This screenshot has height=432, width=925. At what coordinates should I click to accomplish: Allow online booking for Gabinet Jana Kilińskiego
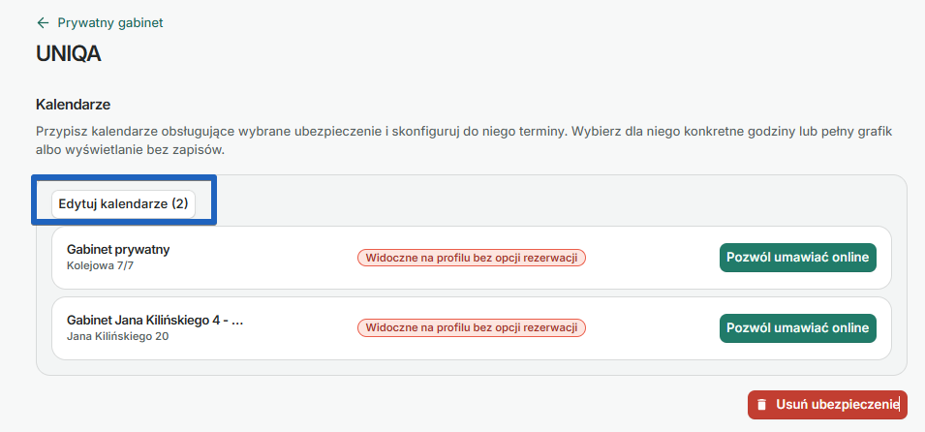pyautogui.click(x=797, y=327)
